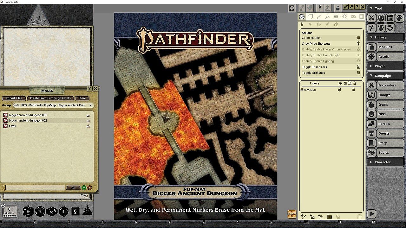
Task: Open the lightbulb lighting tab
Action: 344,17
